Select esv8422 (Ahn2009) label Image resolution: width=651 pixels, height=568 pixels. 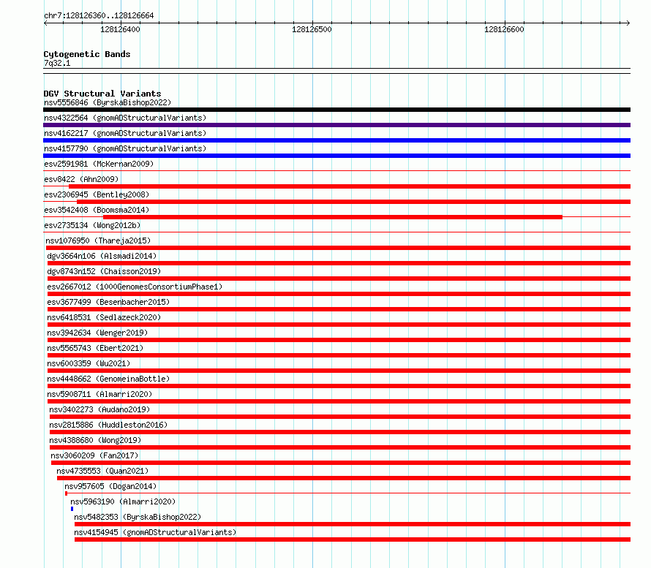81,179
